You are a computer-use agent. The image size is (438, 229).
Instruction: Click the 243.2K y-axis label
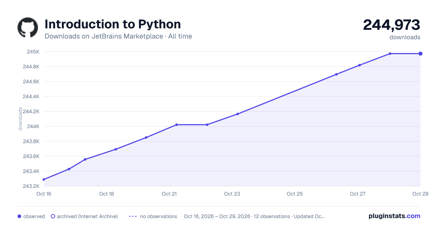tap(31, 186)
